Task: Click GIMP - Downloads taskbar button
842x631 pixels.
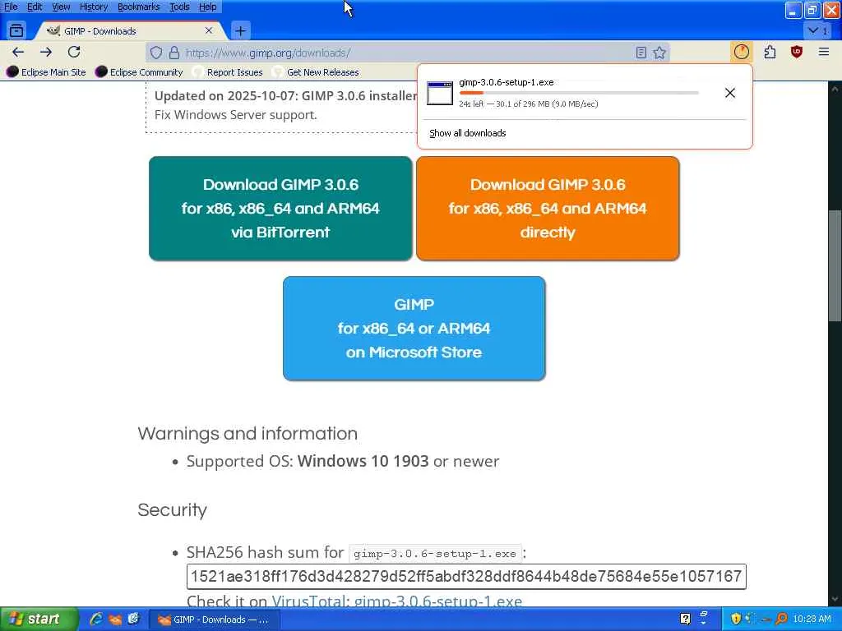Action: [215, 619]
